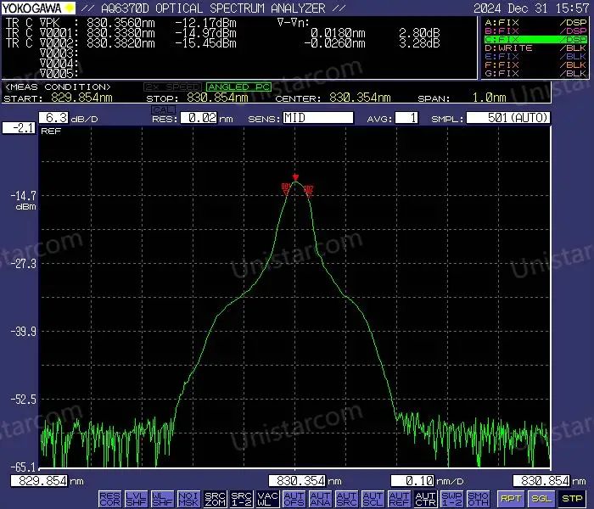Toggle the CAL indicator above resolution
Image resolution: width=594 pixels, height=509 pixels.
pyautogui.click(x=163, y=109)
